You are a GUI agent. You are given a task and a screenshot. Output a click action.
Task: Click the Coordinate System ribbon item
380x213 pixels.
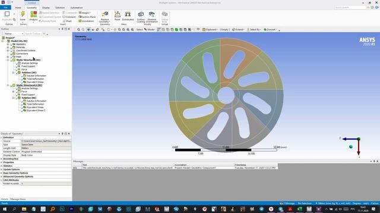pyautogui.click(x=50, y=17)
